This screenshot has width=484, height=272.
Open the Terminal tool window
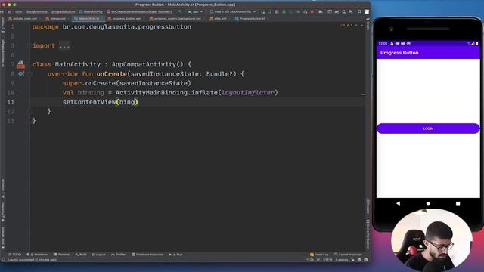click(61, 255)
